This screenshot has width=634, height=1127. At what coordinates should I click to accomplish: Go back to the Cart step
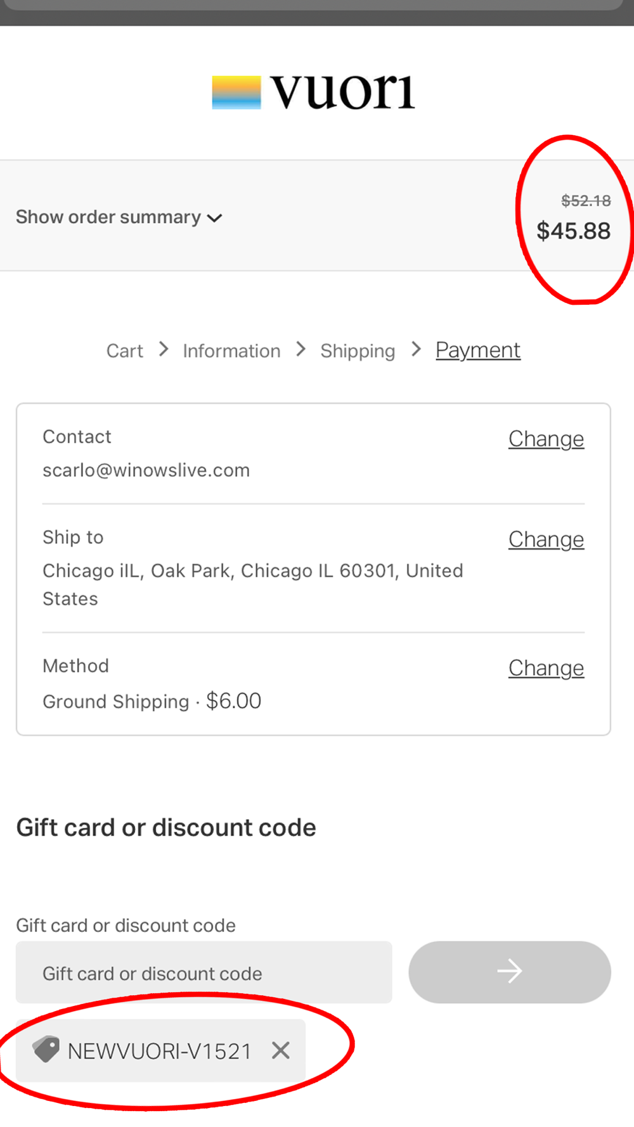pos(125,351)
